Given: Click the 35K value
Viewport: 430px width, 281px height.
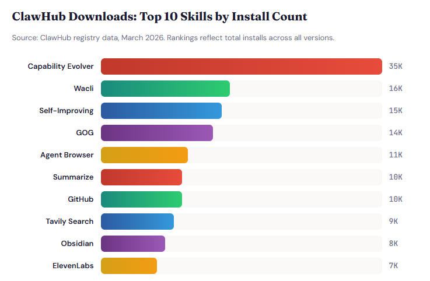Looking at the screenshot, I should (x=396, y=66).
